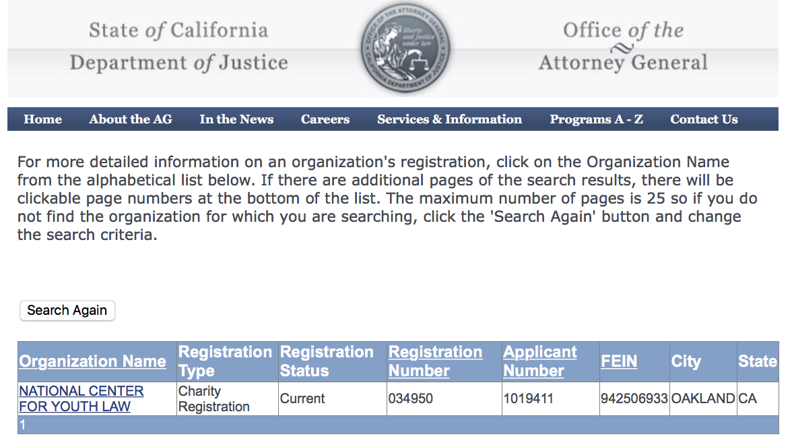This screenshot has width=792, height=447.
Task: Open the About the AG menu
Action: pyautogui.click(x=131, y=119)
